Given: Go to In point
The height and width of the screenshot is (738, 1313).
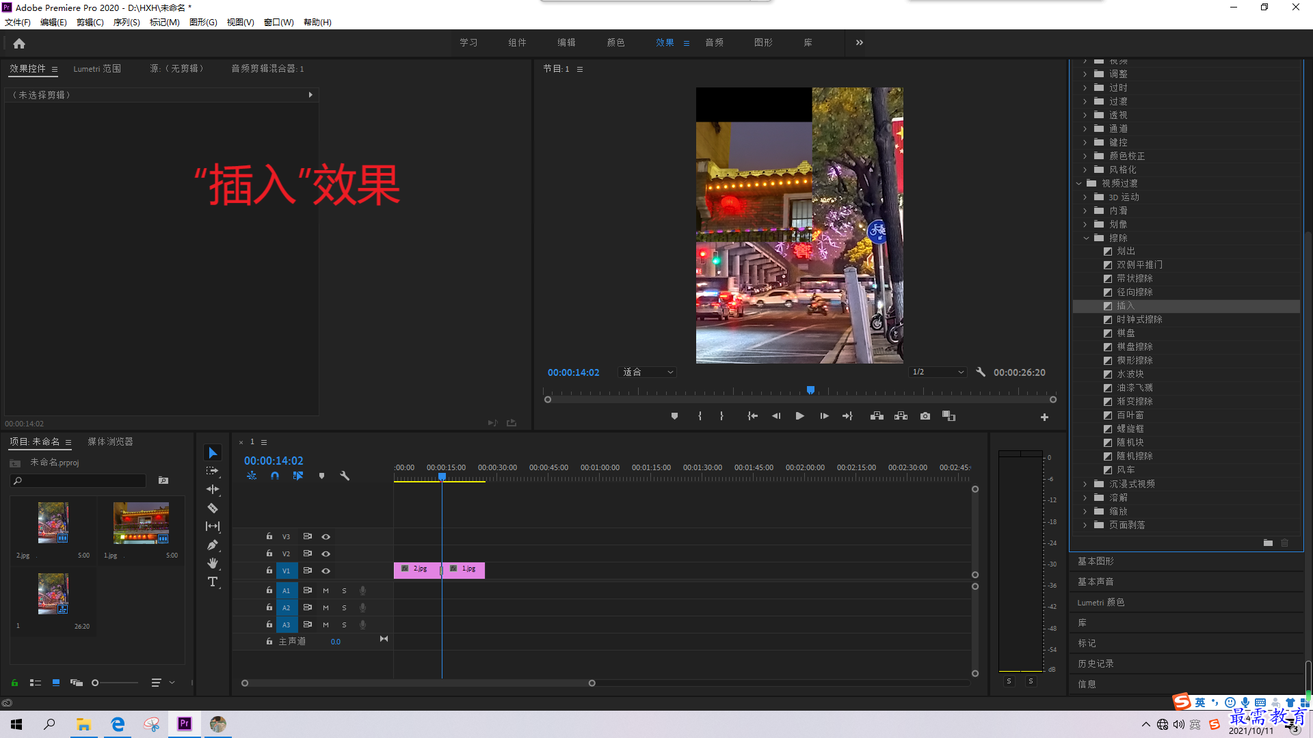Looking at the screenshot, I should tap(753, 416).
